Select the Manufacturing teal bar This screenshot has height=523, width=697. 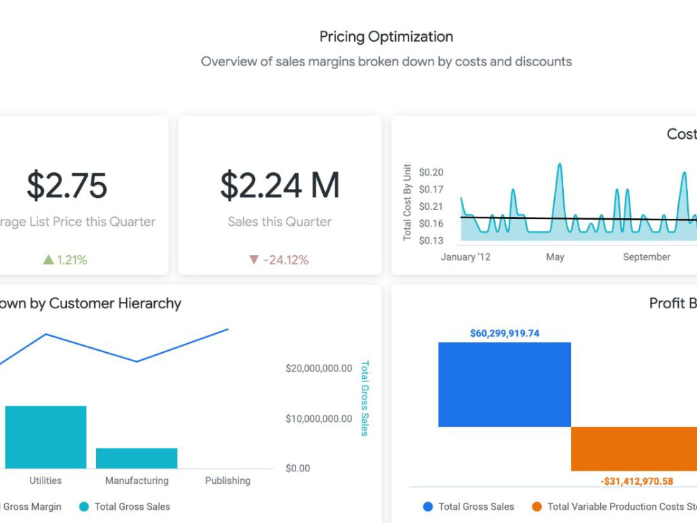point(137,459)
